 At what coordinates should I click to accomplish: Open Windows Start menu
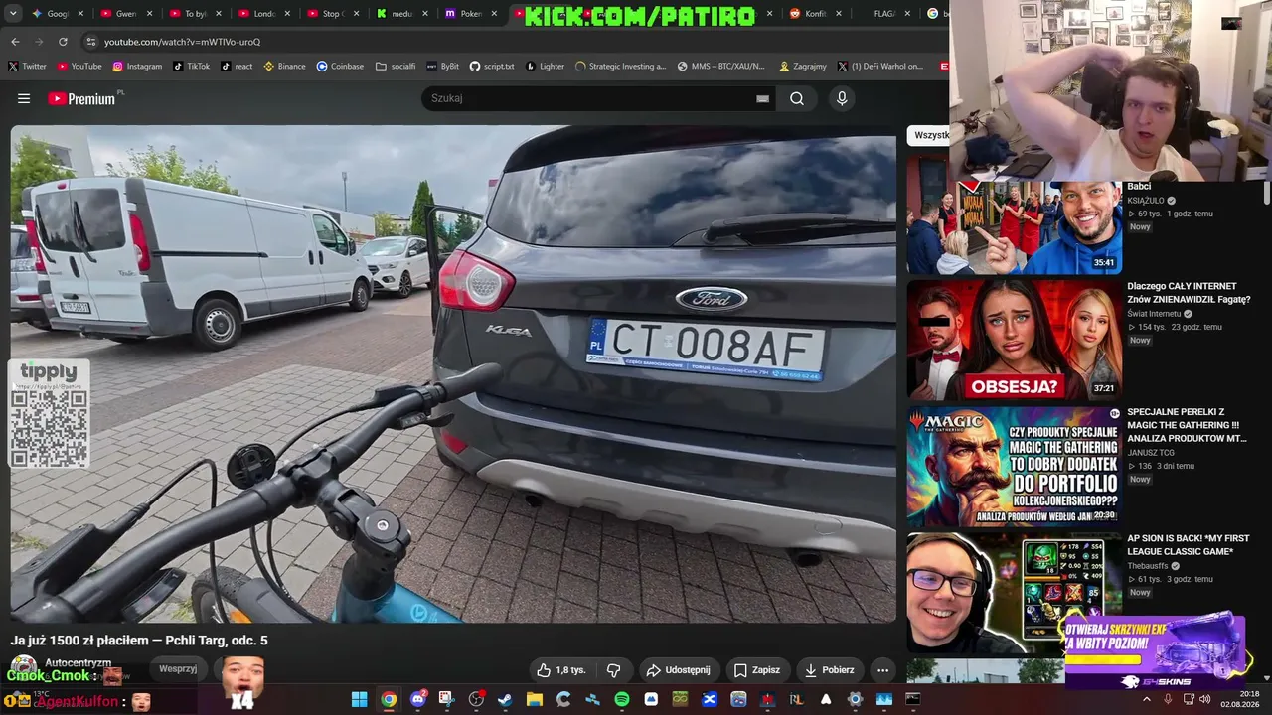tap(359, 699)
